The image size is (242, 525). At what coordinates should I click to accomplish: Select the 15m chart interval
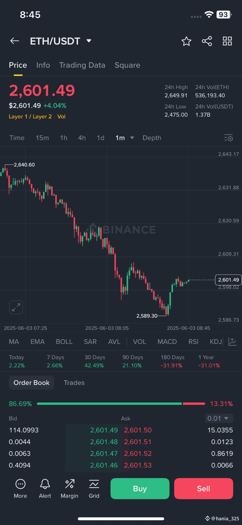42,138
